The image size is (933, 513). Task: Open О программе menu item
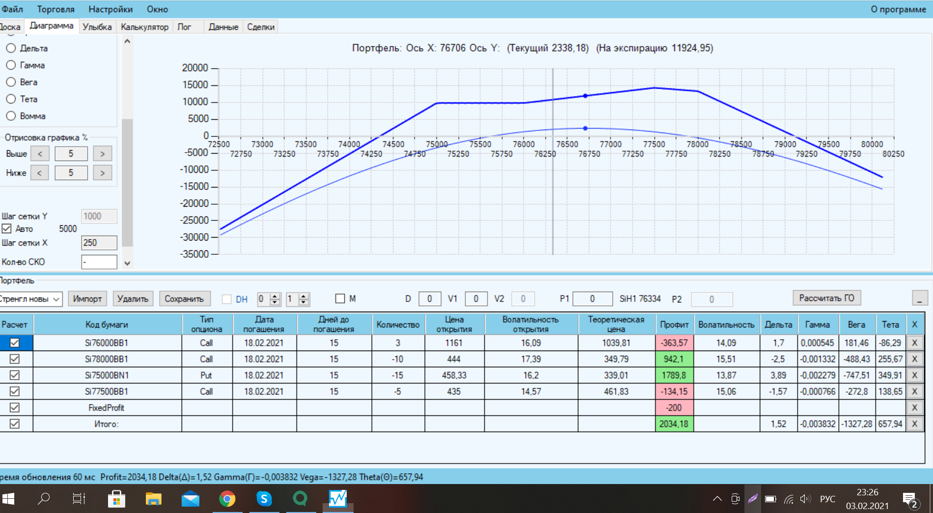(x=898, y=9)
